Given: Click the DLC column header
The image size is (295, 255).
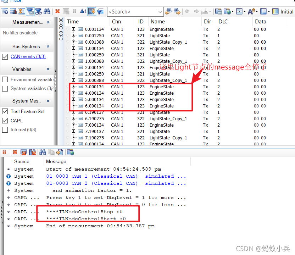Looking at the screenshot, I should 234,21.
